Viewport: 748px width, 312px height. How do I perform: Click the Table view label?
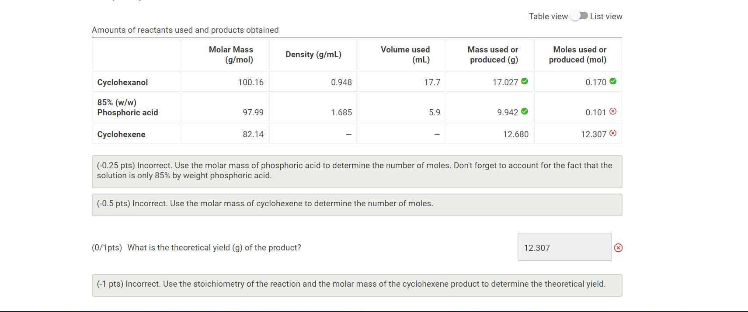(x=548, y=16)
